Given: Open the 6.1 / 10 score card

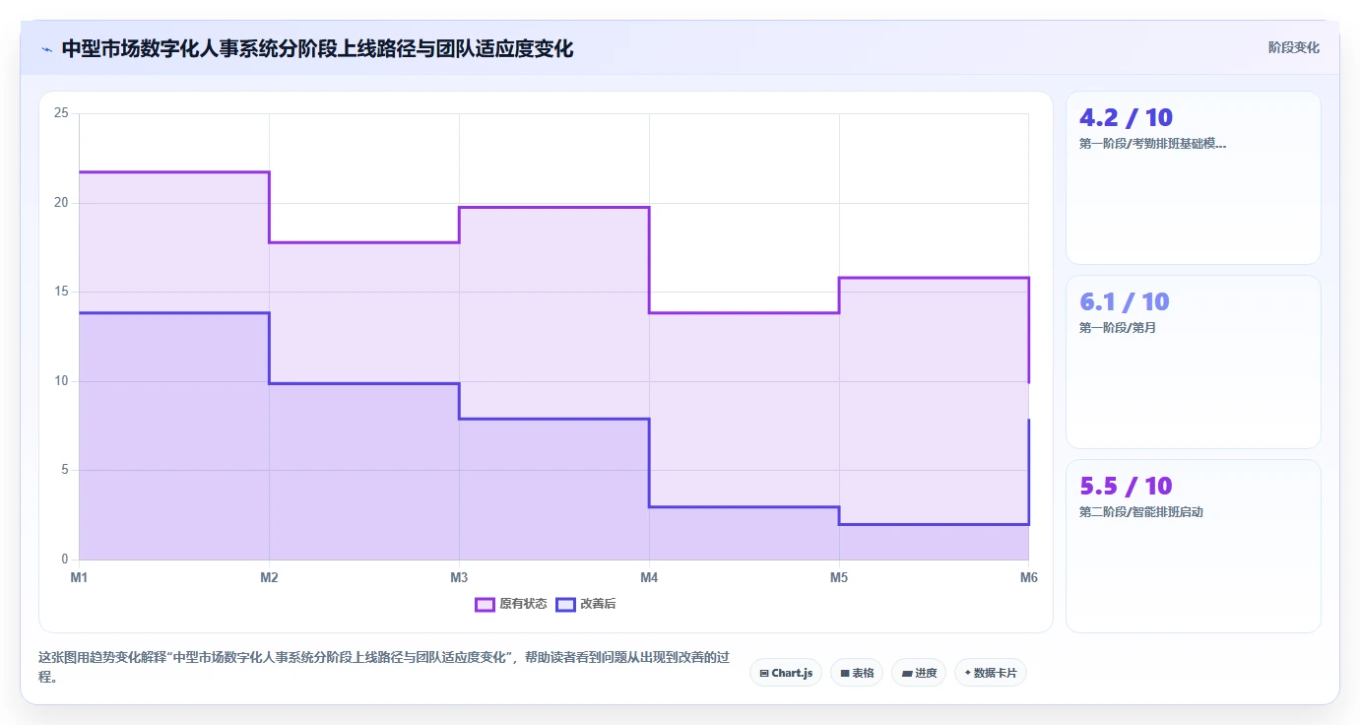Looking at the screenshot, I should coord(1194,362).
